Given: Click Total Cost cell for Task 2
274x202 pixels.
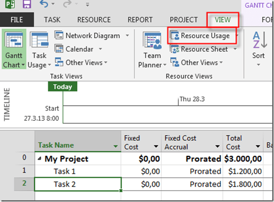Looking at the screenshot, I should point(244,184).
